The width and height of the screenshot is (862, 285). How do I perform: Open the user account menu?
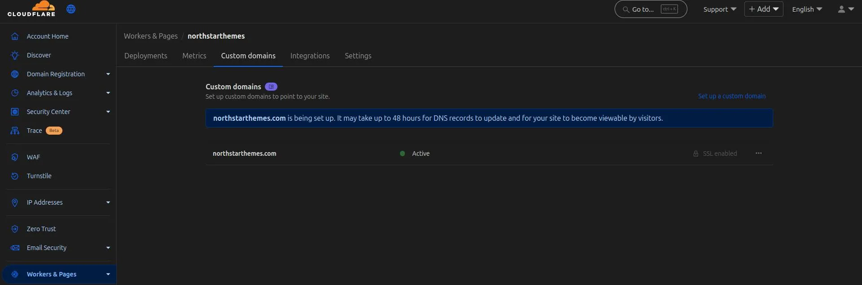(x=846, y=9)
